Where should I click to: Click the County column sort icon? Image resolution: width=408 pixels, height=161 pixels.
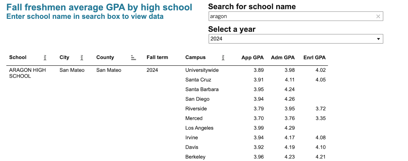pyautogui.click(x=133, y=58)
